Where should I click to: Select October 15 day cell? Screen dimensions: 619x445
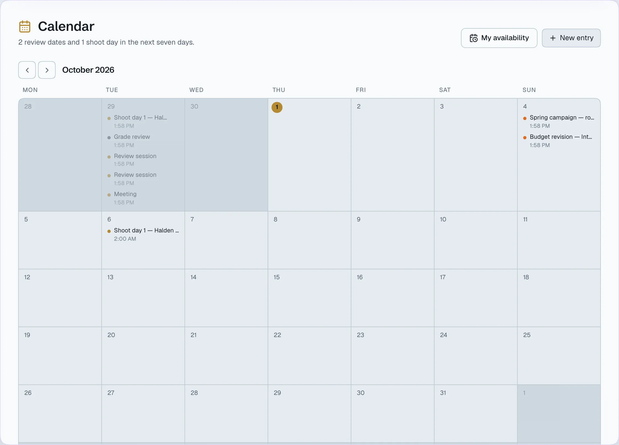(309, 298)
